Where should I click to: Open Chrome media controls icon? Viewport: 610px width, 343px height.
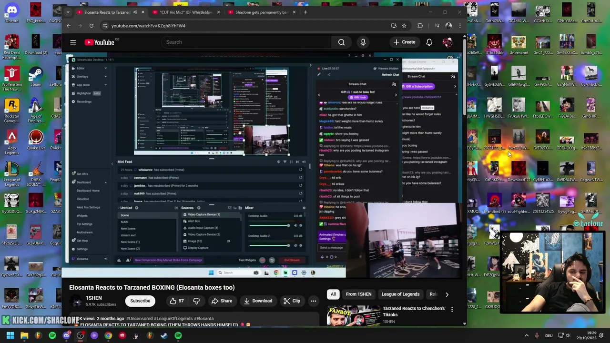437,26
